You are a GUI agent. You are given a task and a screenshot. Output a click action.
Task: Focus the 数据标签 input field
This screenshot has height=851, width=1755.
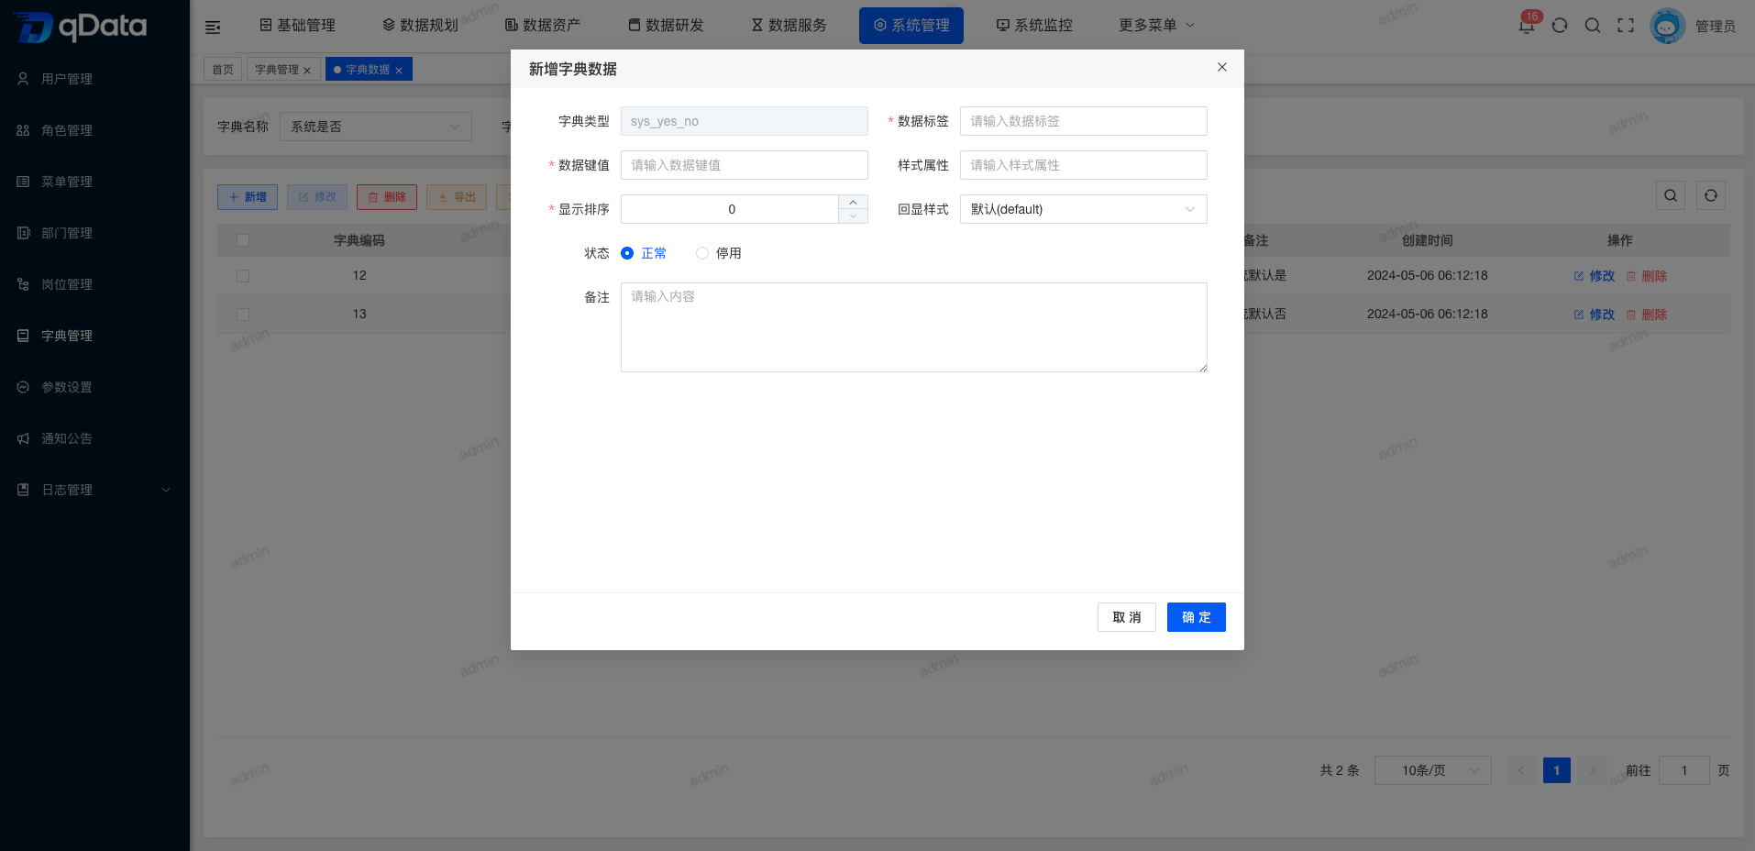[1083, 121]
